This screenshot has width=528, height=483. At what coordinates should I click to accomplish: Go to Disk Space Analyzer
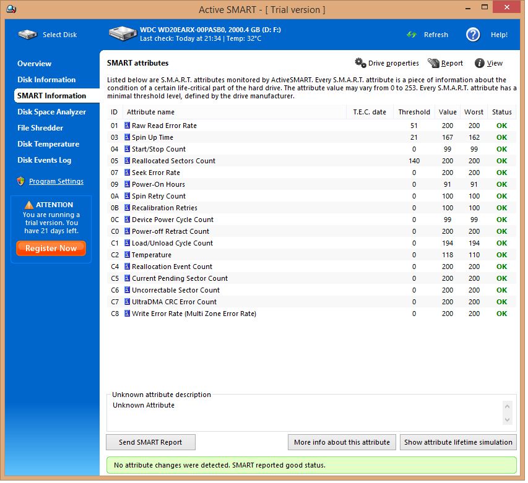coord(52,113)
